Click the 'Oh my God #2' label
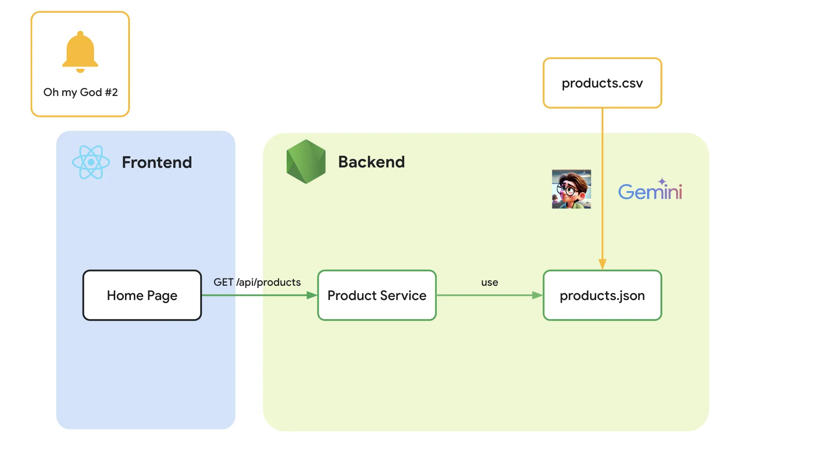Screen dimensions: 836x467 (x=80, y=92)
